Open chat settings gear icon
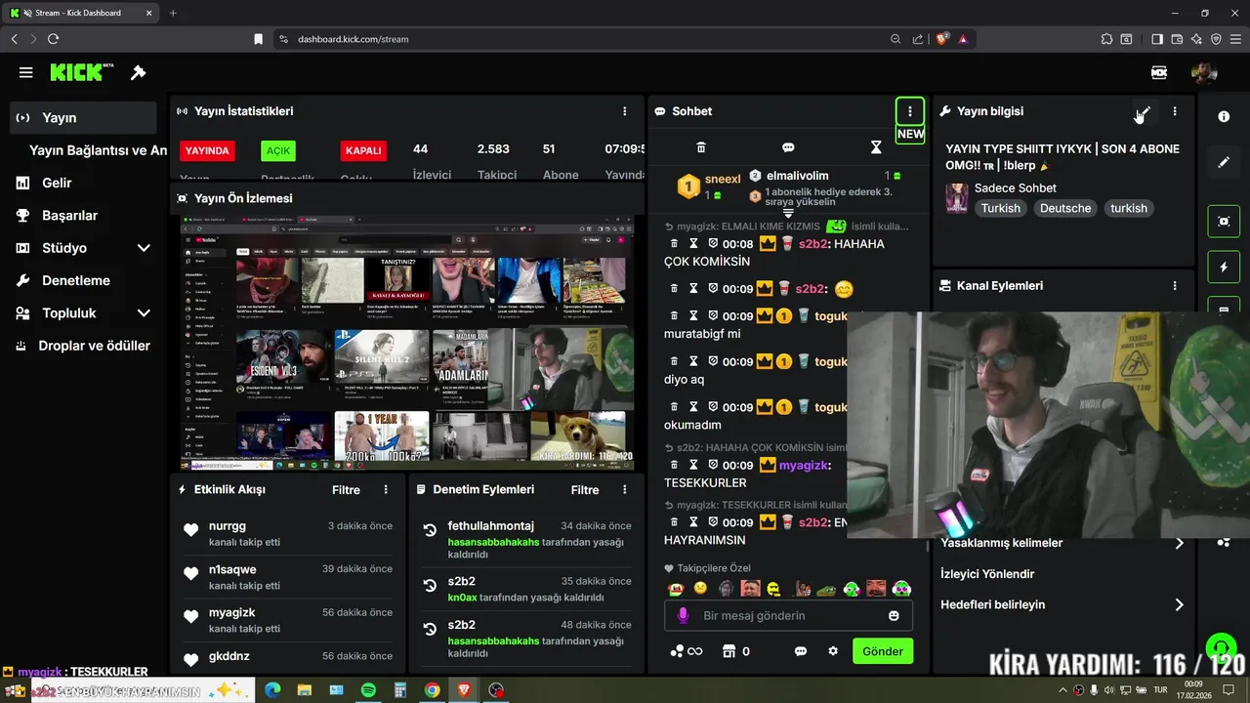 [833, 651]
